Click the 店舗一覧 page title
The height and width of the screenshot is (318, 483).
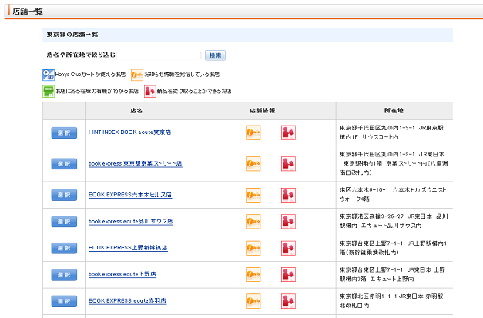coord(28,12)
